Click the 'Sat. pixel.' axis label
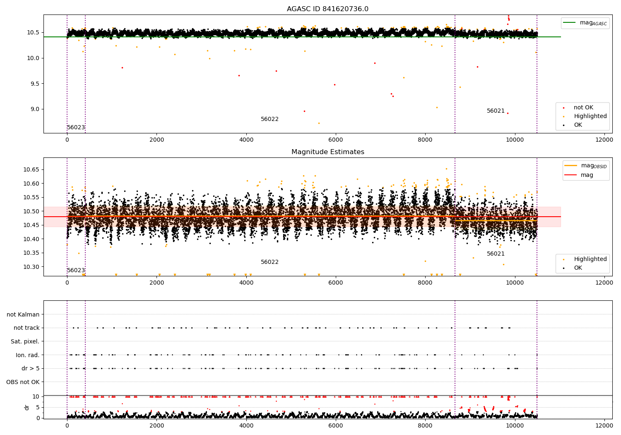This screenshot has height=435, width=621. coord(25,342)
